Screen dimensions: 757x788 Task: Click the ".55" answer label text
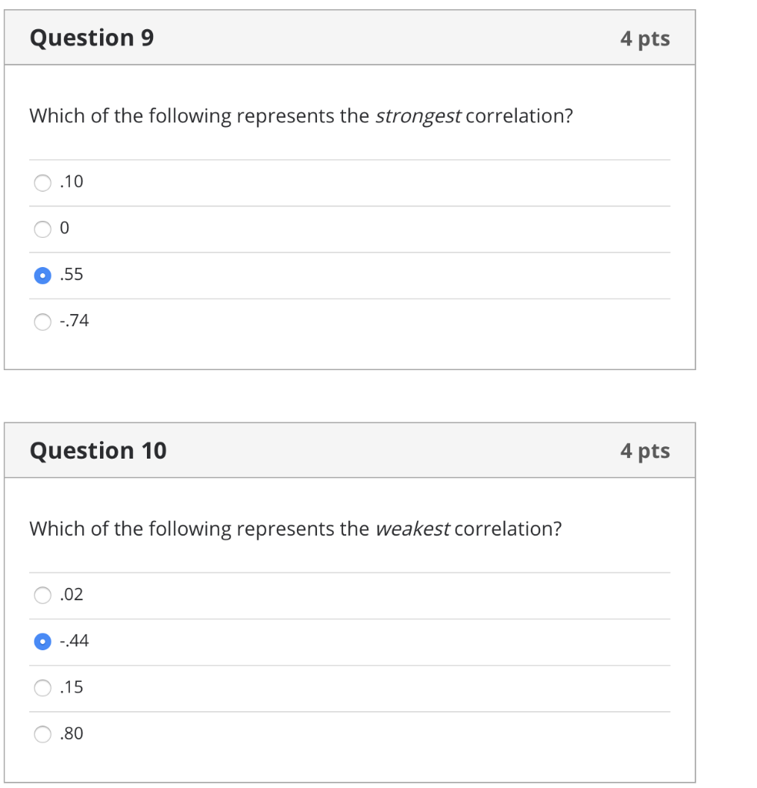(x=72, y=275)
